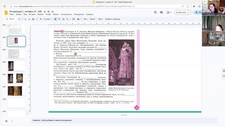Image resolution: width=225 pixels, height=126 pixels.
Task: Click the Тема theme button
Action: coord(100,19)
